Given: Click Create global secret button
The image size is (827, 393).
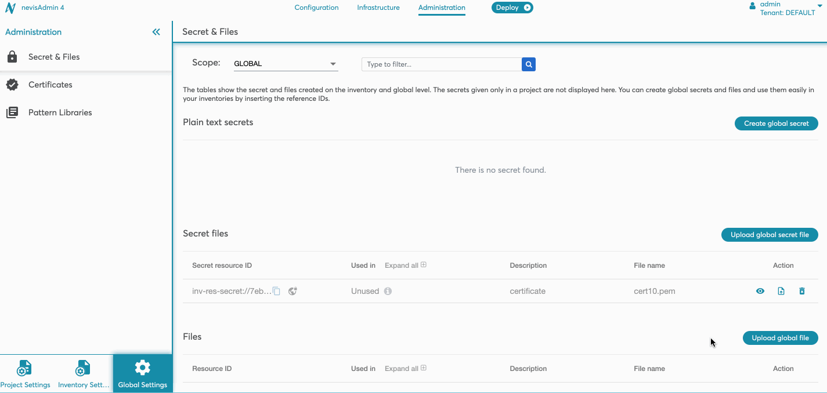Looking at the screenshot, I should coord(776,123).
